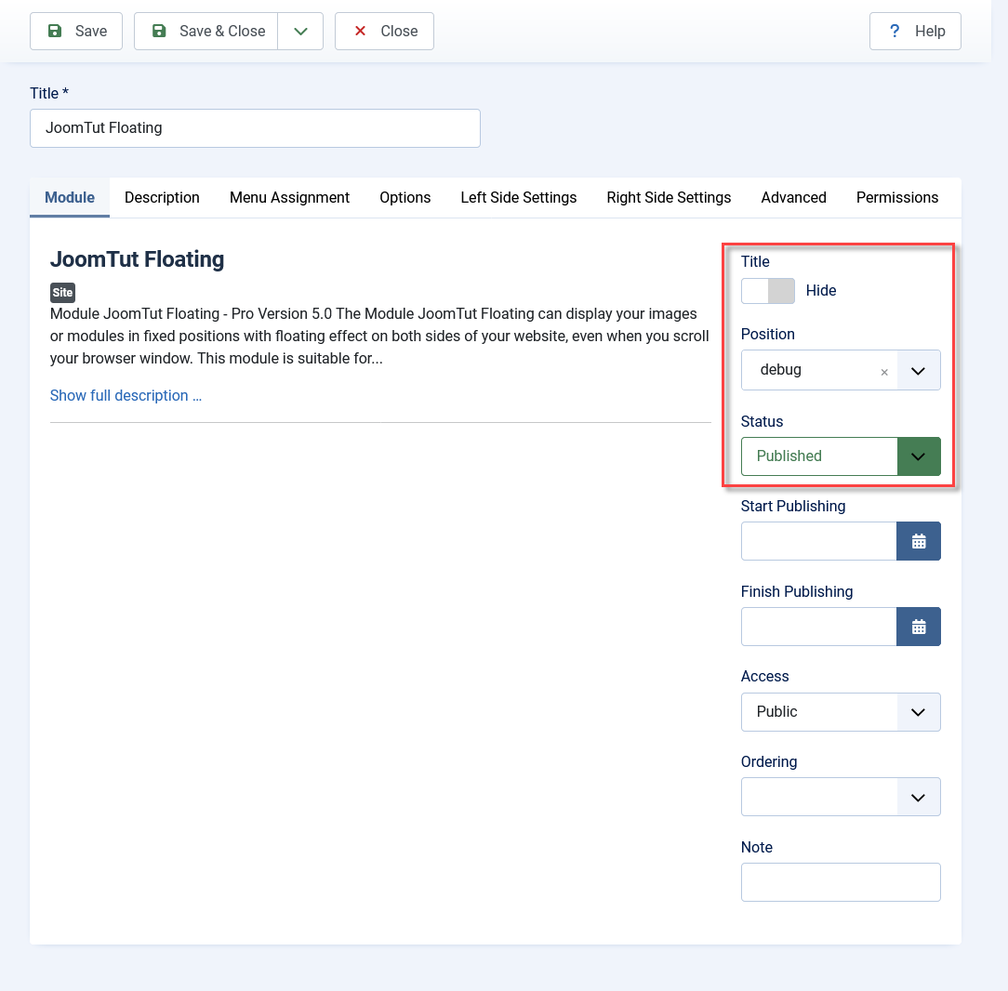This screenshot has height=991, width=1008.
Task: Click the Start Publishing date field
Action: [x=819, y=541]
